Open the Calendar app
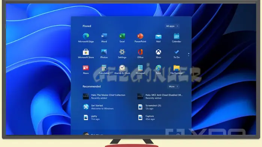Viewport: 262px width, 147px height. click(x=176, y=38)
